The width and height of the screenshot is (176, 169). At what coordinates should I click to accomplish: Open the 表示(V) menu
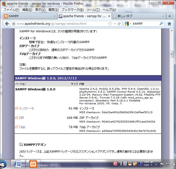click(40, 10)
